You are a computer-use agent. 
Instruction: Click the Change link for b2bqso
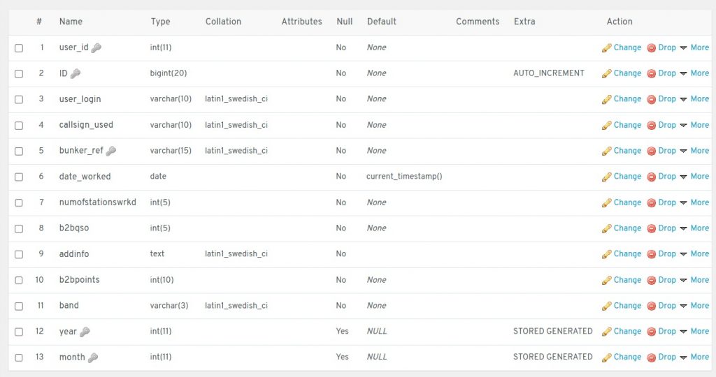point(626,228)
